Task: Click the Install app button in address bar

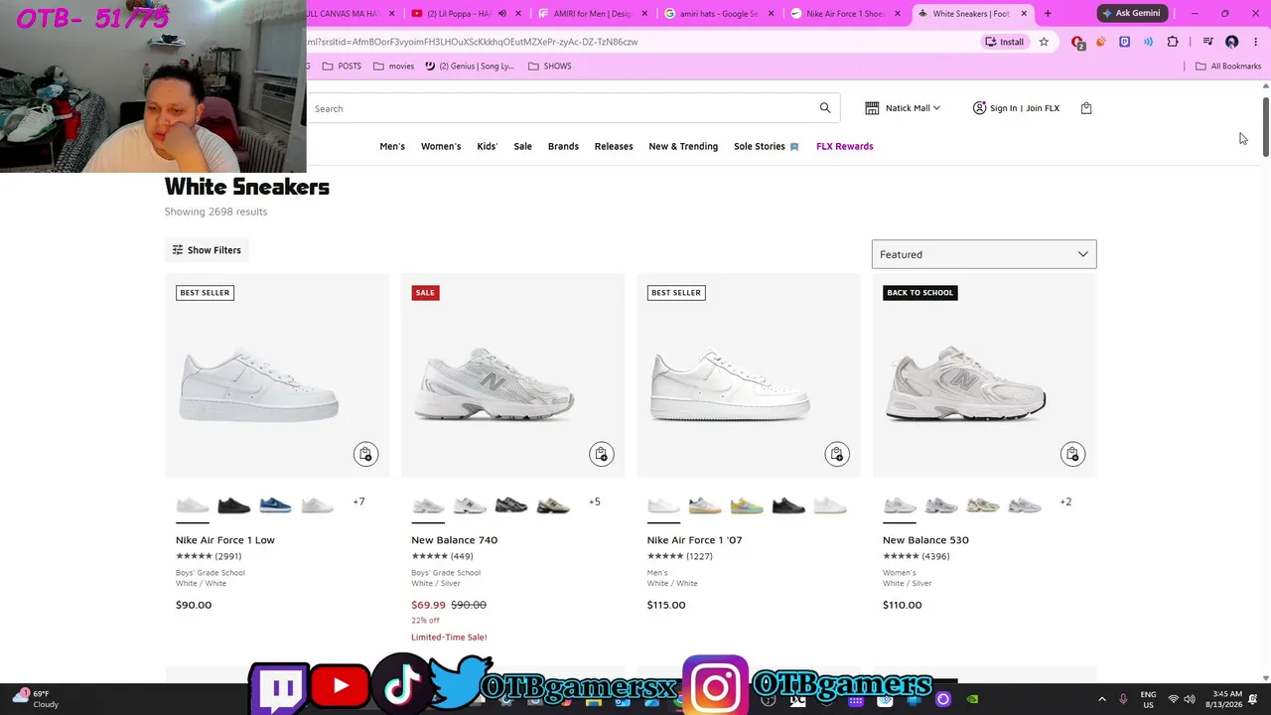Action: (1004, 42)
